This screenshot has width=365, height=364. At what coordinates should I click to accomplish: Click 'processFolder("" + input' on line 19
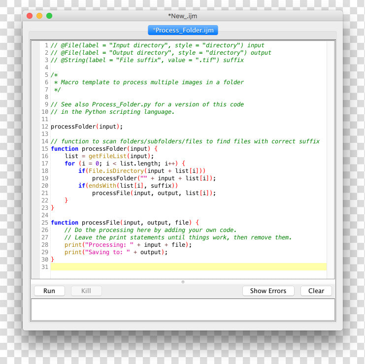(x=133, y=178)
